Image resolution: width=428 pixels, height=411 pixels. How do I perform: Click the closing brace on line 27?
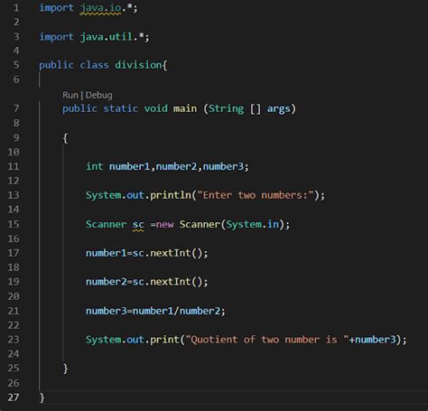coord(42,397)
